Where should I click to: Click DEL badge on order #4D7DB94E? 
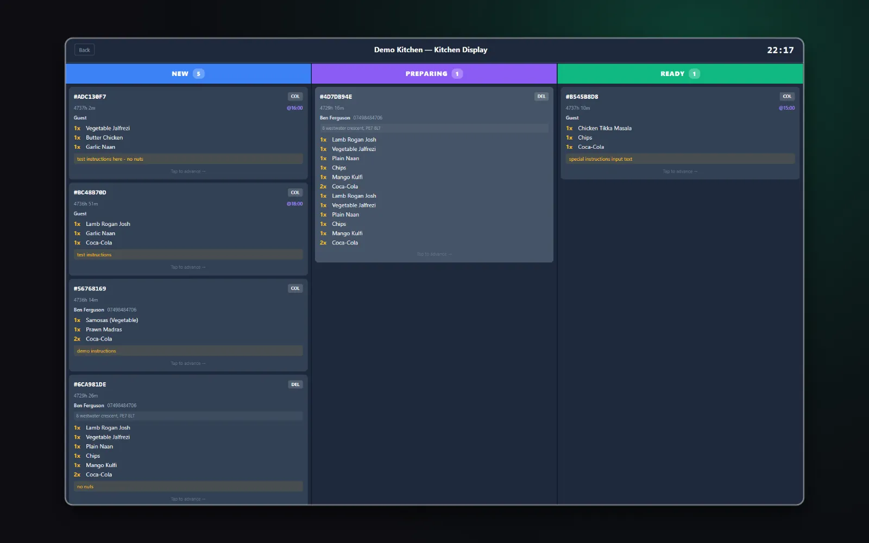pyautogui.click(x=541, y=97)
